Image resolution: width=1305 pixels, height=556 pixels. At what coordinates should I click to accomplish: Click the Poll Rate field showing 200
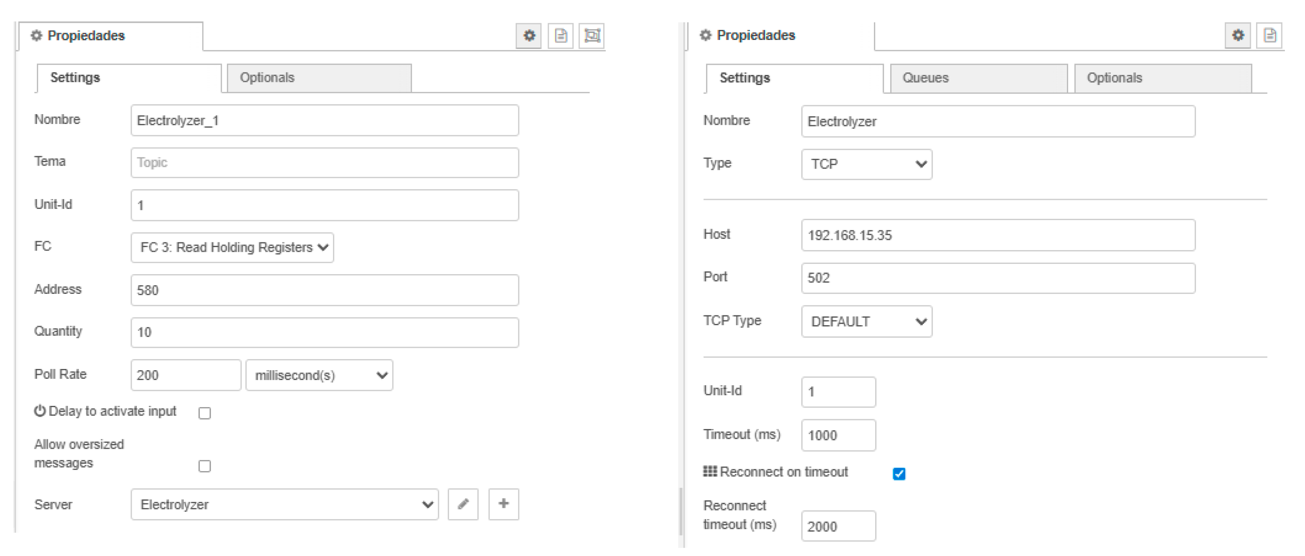tap(186, 375)
